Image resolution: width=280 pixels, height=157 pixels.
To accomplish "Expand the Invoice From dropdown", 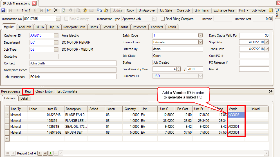I will pyautogui.click(x=200, y=42).
